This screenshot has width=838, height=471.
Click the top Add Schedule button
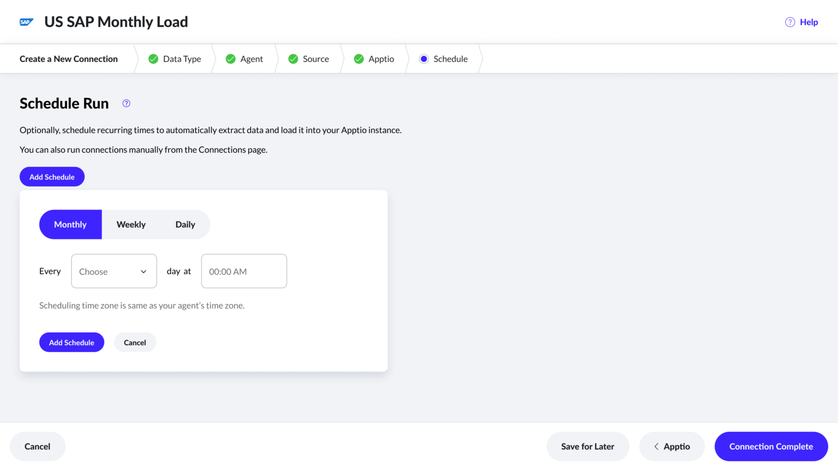[52, 176]
